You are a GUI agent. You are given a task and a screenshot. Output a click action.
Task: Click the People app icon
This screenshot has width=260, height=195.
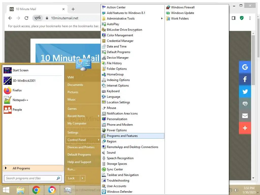pyautogui.click(x=8, y=110)
